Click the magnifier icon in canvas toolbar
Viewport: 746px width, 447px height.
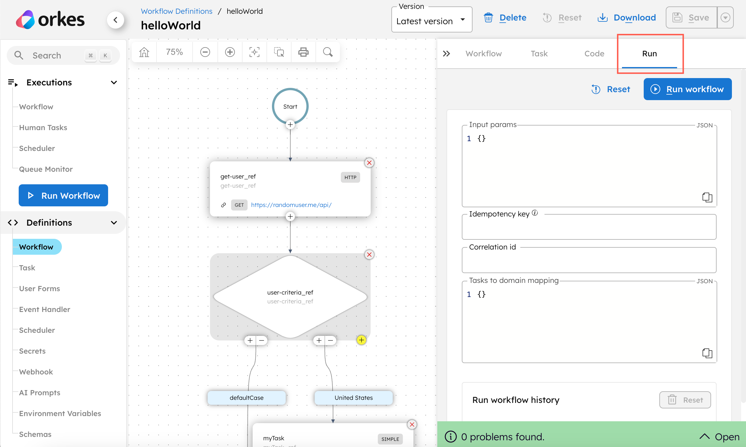[328, 52]
